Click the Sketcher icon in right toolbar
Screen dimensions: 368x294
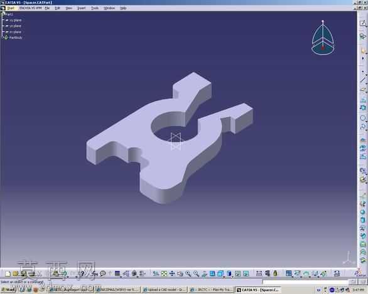click(x=363, y=23)
